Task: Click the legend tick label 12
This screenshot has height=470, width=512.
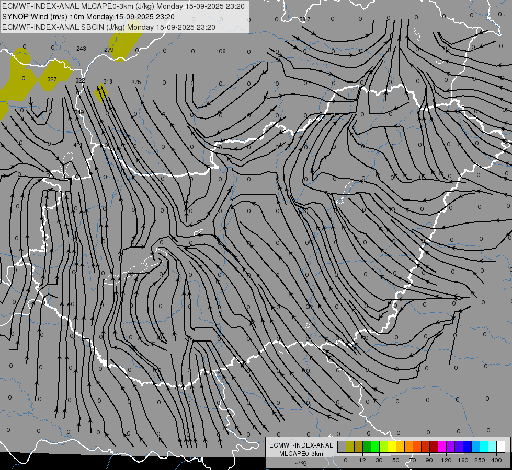Action: (x=362, y=460)
